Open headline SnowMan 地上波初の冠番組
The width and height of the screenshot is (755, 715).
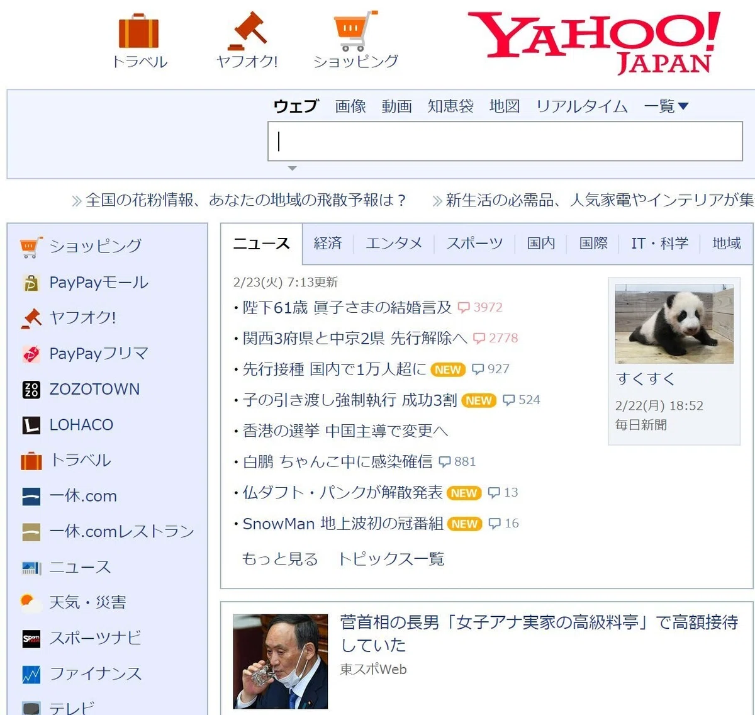tap(343, 524)
